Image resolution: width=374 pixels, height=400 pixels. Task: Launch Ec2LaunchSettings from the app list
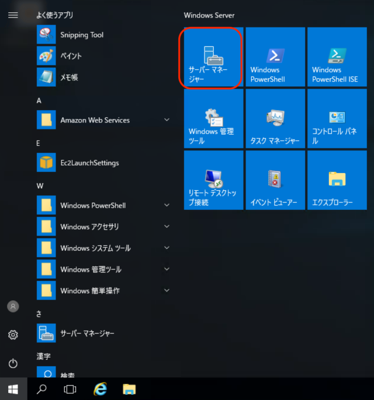pos(103,163)
